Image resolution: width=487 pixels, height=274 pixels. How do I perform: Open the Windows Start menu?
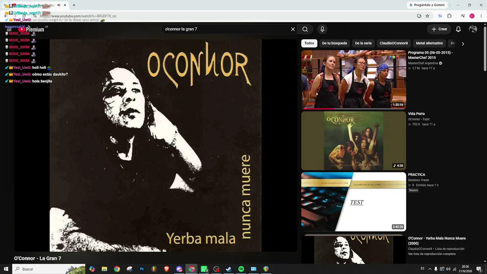coord(6,269)
